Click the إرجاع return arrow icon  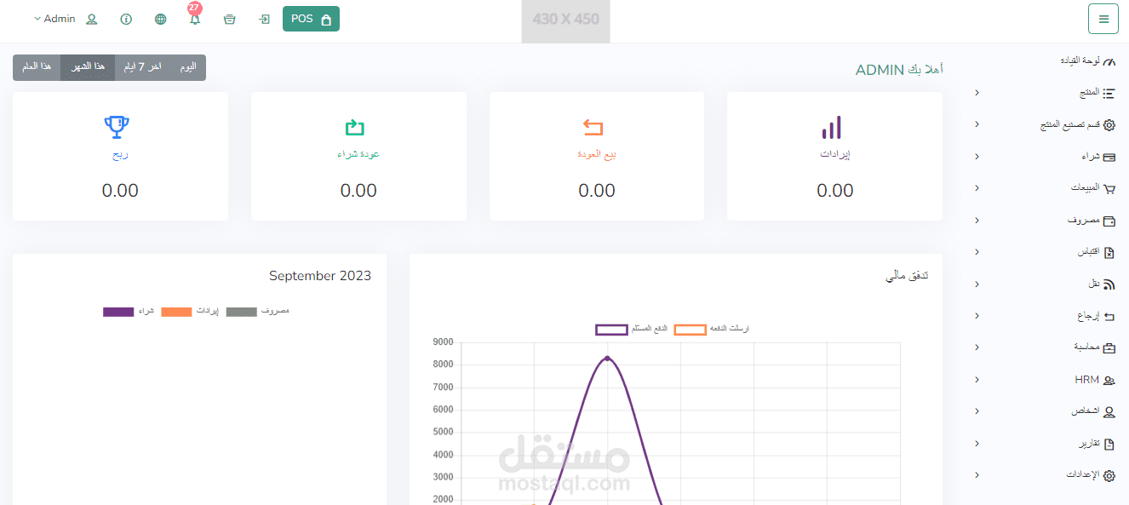(x=1109, y=316)
